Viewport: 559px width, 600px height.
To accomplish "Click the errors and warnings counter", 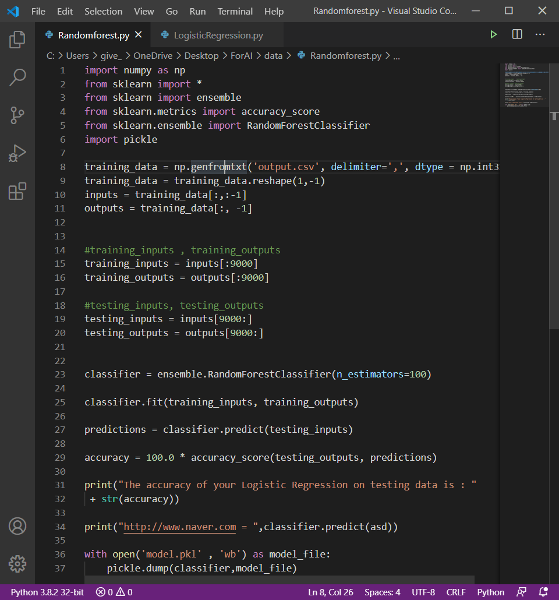I will [115, 592].
